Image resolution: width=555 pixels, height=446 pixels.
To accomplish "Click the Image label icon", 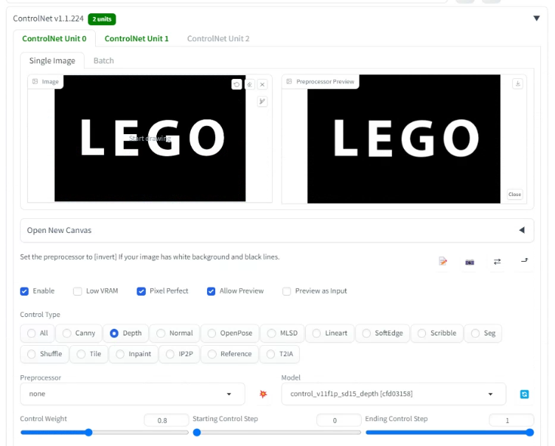I will pos(35,81).
